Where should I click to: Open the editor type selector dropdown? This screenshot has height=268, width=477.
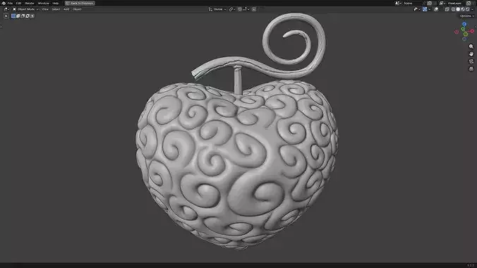coord(6,9)
